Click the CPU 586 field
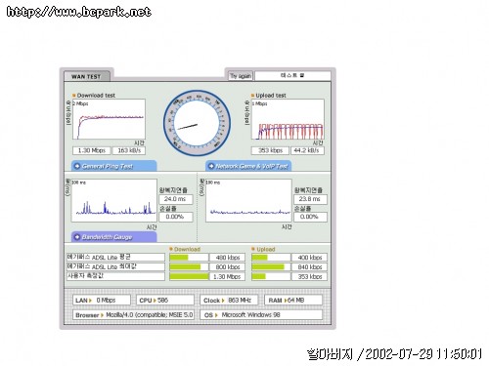 165,301
